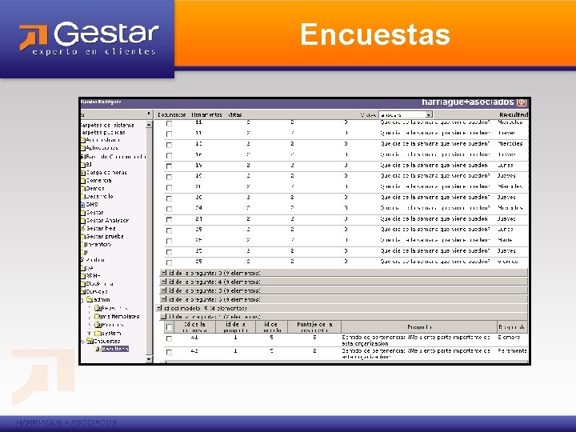
Task: Click the Siempre answer in row 41
Action: coord(509,338)
